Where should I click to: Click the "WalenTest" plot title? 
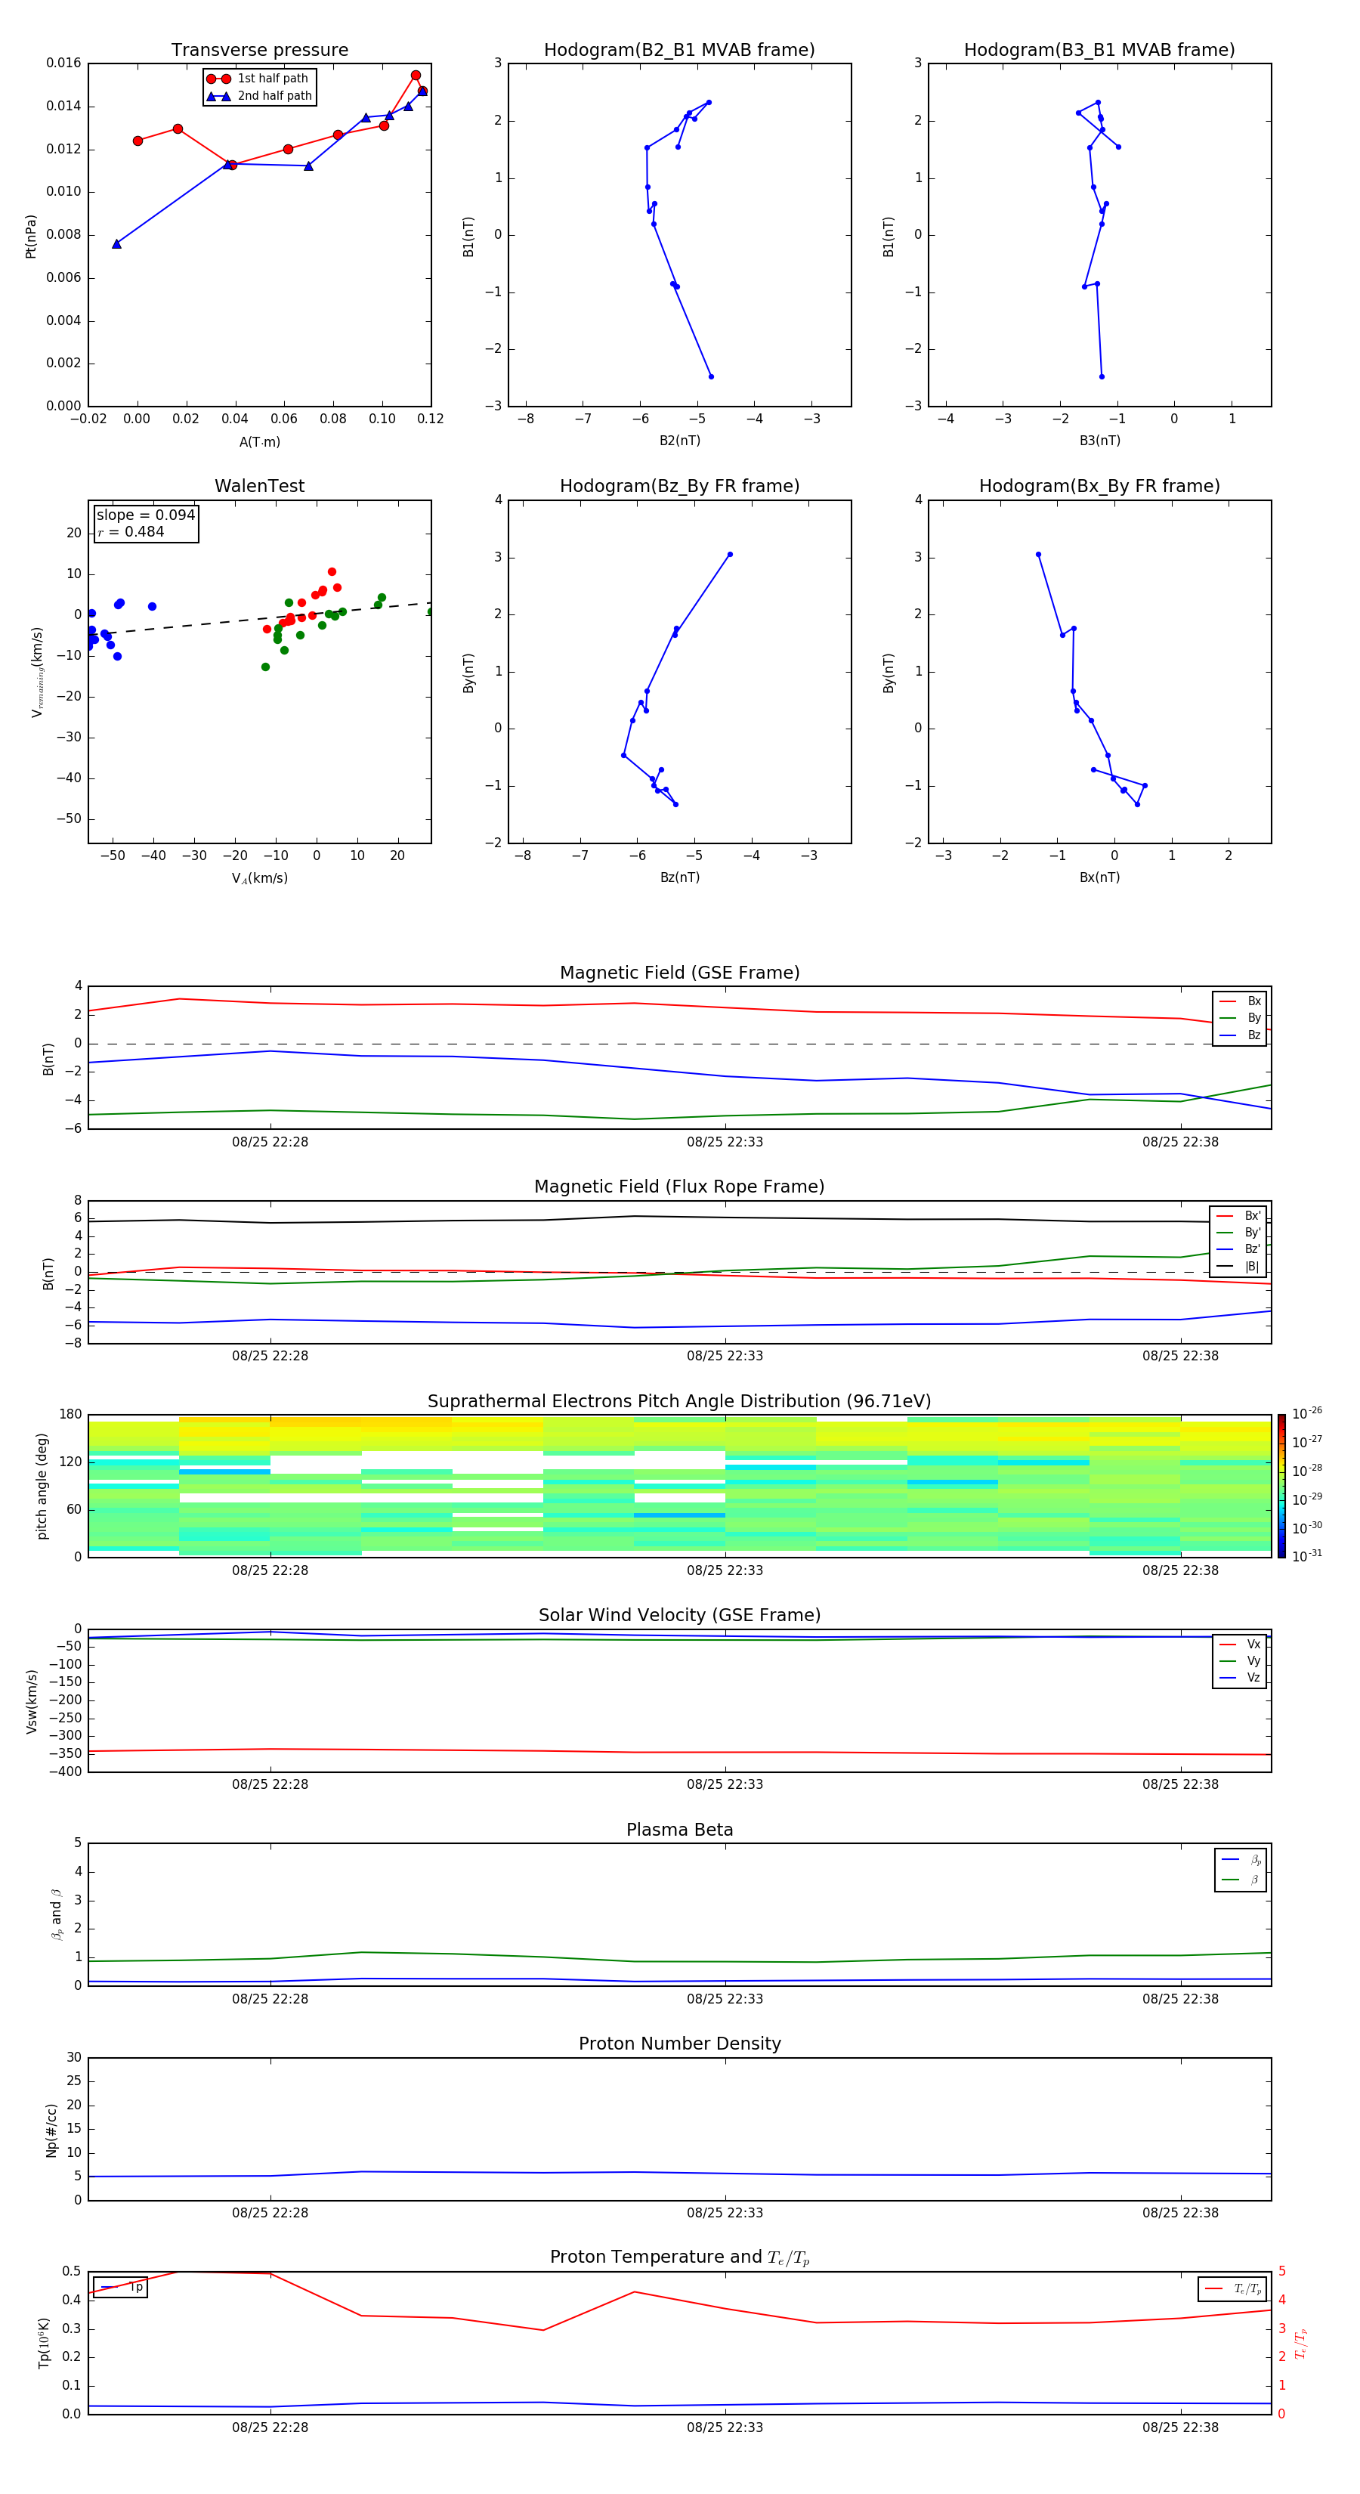[259, 486]
